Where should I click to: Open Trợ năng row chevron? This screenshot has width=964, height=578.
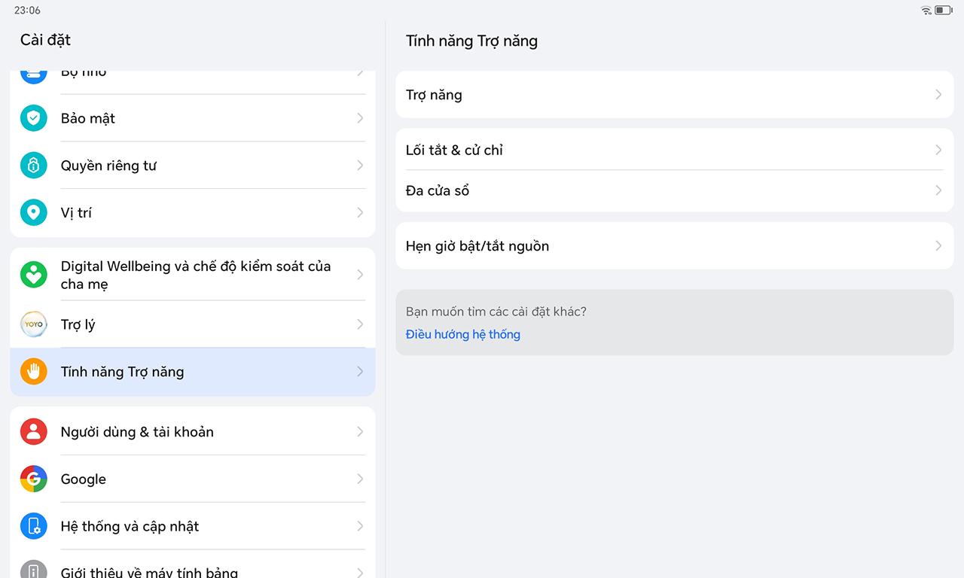938,95
